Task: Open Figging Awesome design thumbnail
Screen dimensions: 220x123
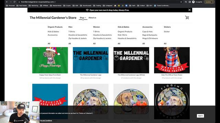Action: [172, 101]
